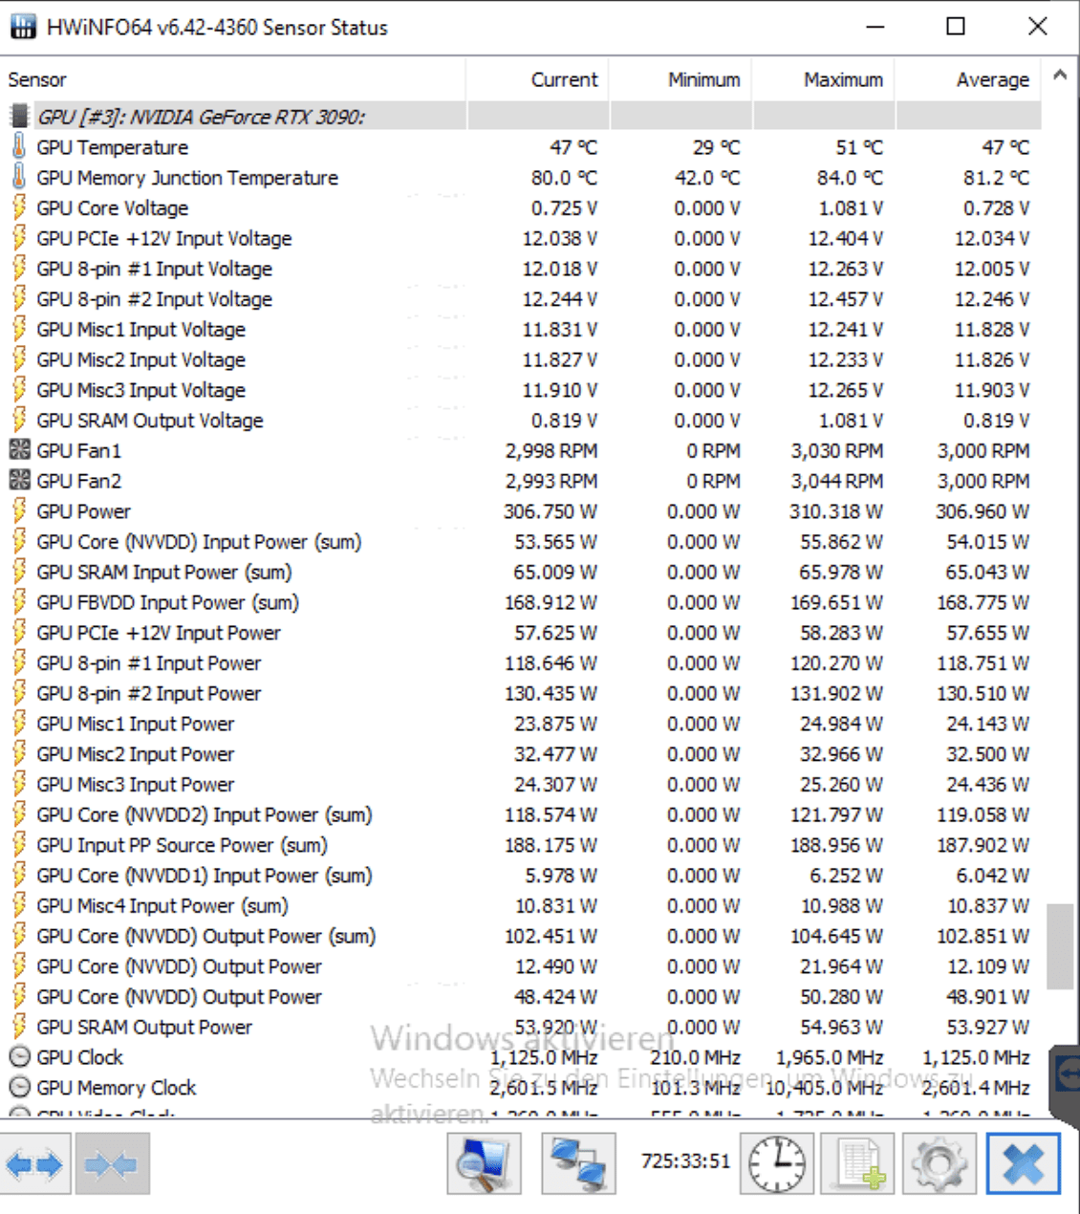The image size is (1080, 1214).
Task: Select GPU Misc4 Input Power (sum) label
Action: [162, 906]
